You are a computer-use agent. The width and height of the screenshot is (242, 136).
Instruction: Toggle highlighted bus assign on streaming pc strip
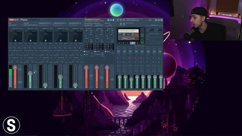click(x=91, y=76)
